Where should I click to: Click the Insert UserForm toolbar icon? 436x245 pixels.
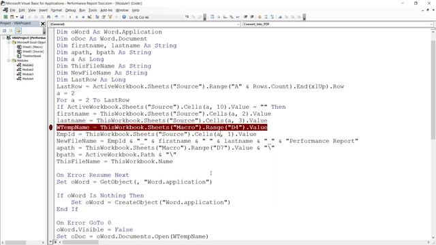point(12,17)
